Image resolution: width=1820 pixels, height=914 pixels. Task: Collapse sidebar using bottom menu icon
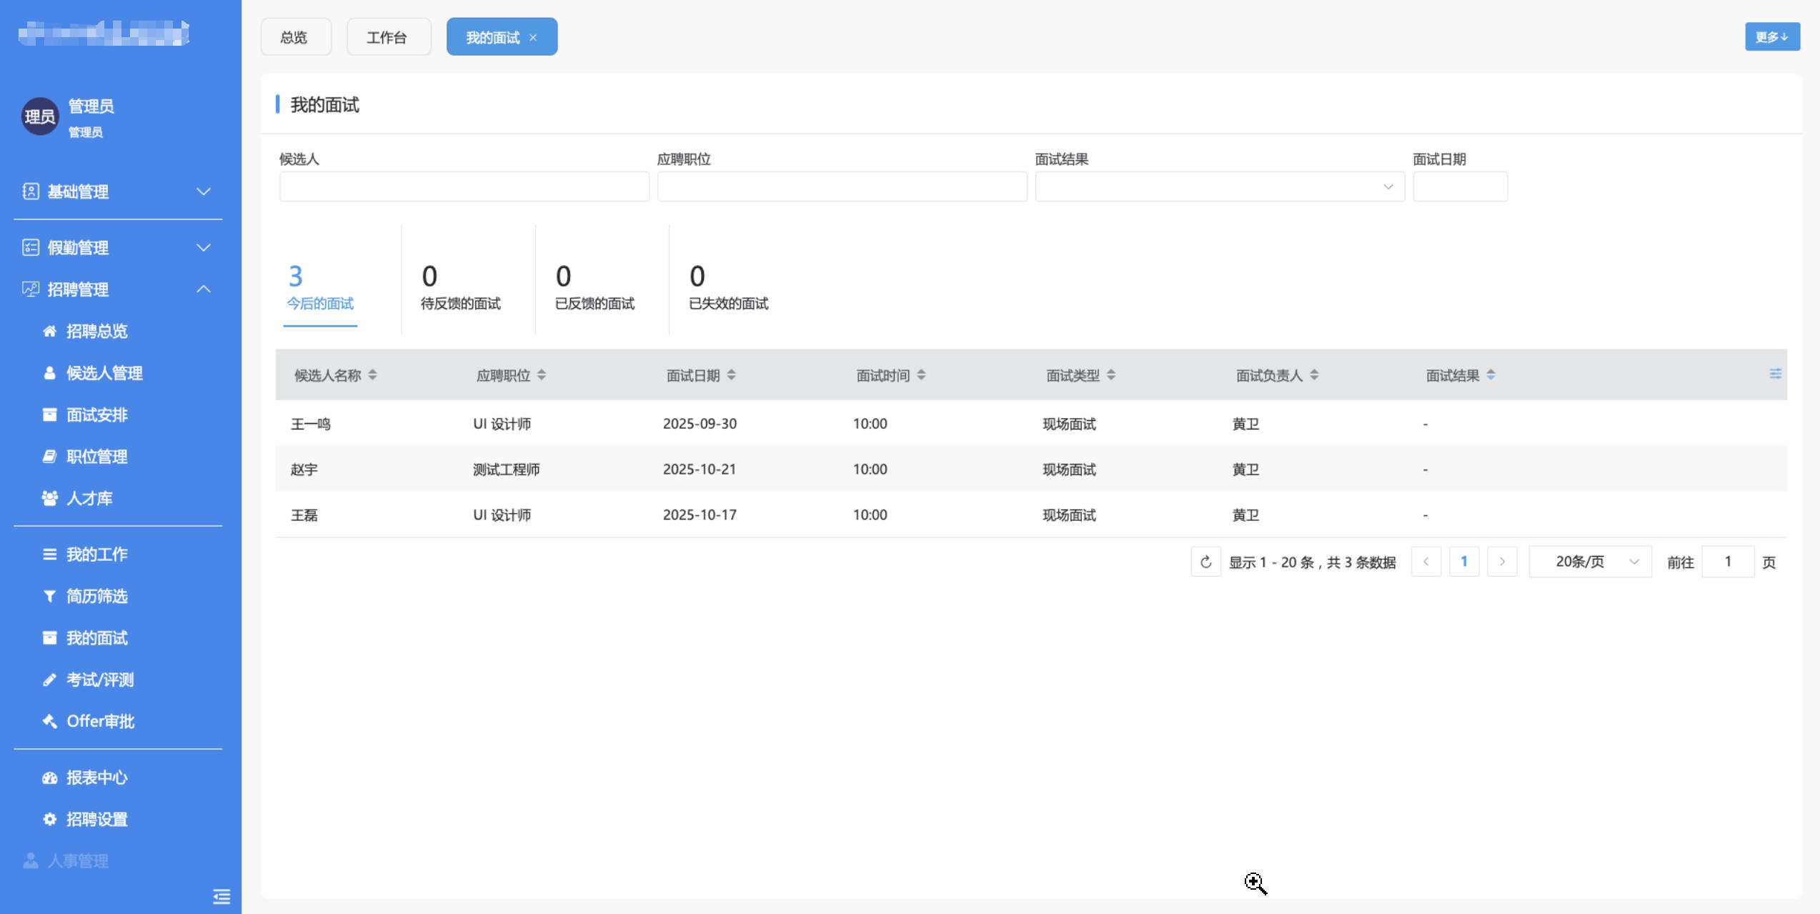click(x=222, y=896)
